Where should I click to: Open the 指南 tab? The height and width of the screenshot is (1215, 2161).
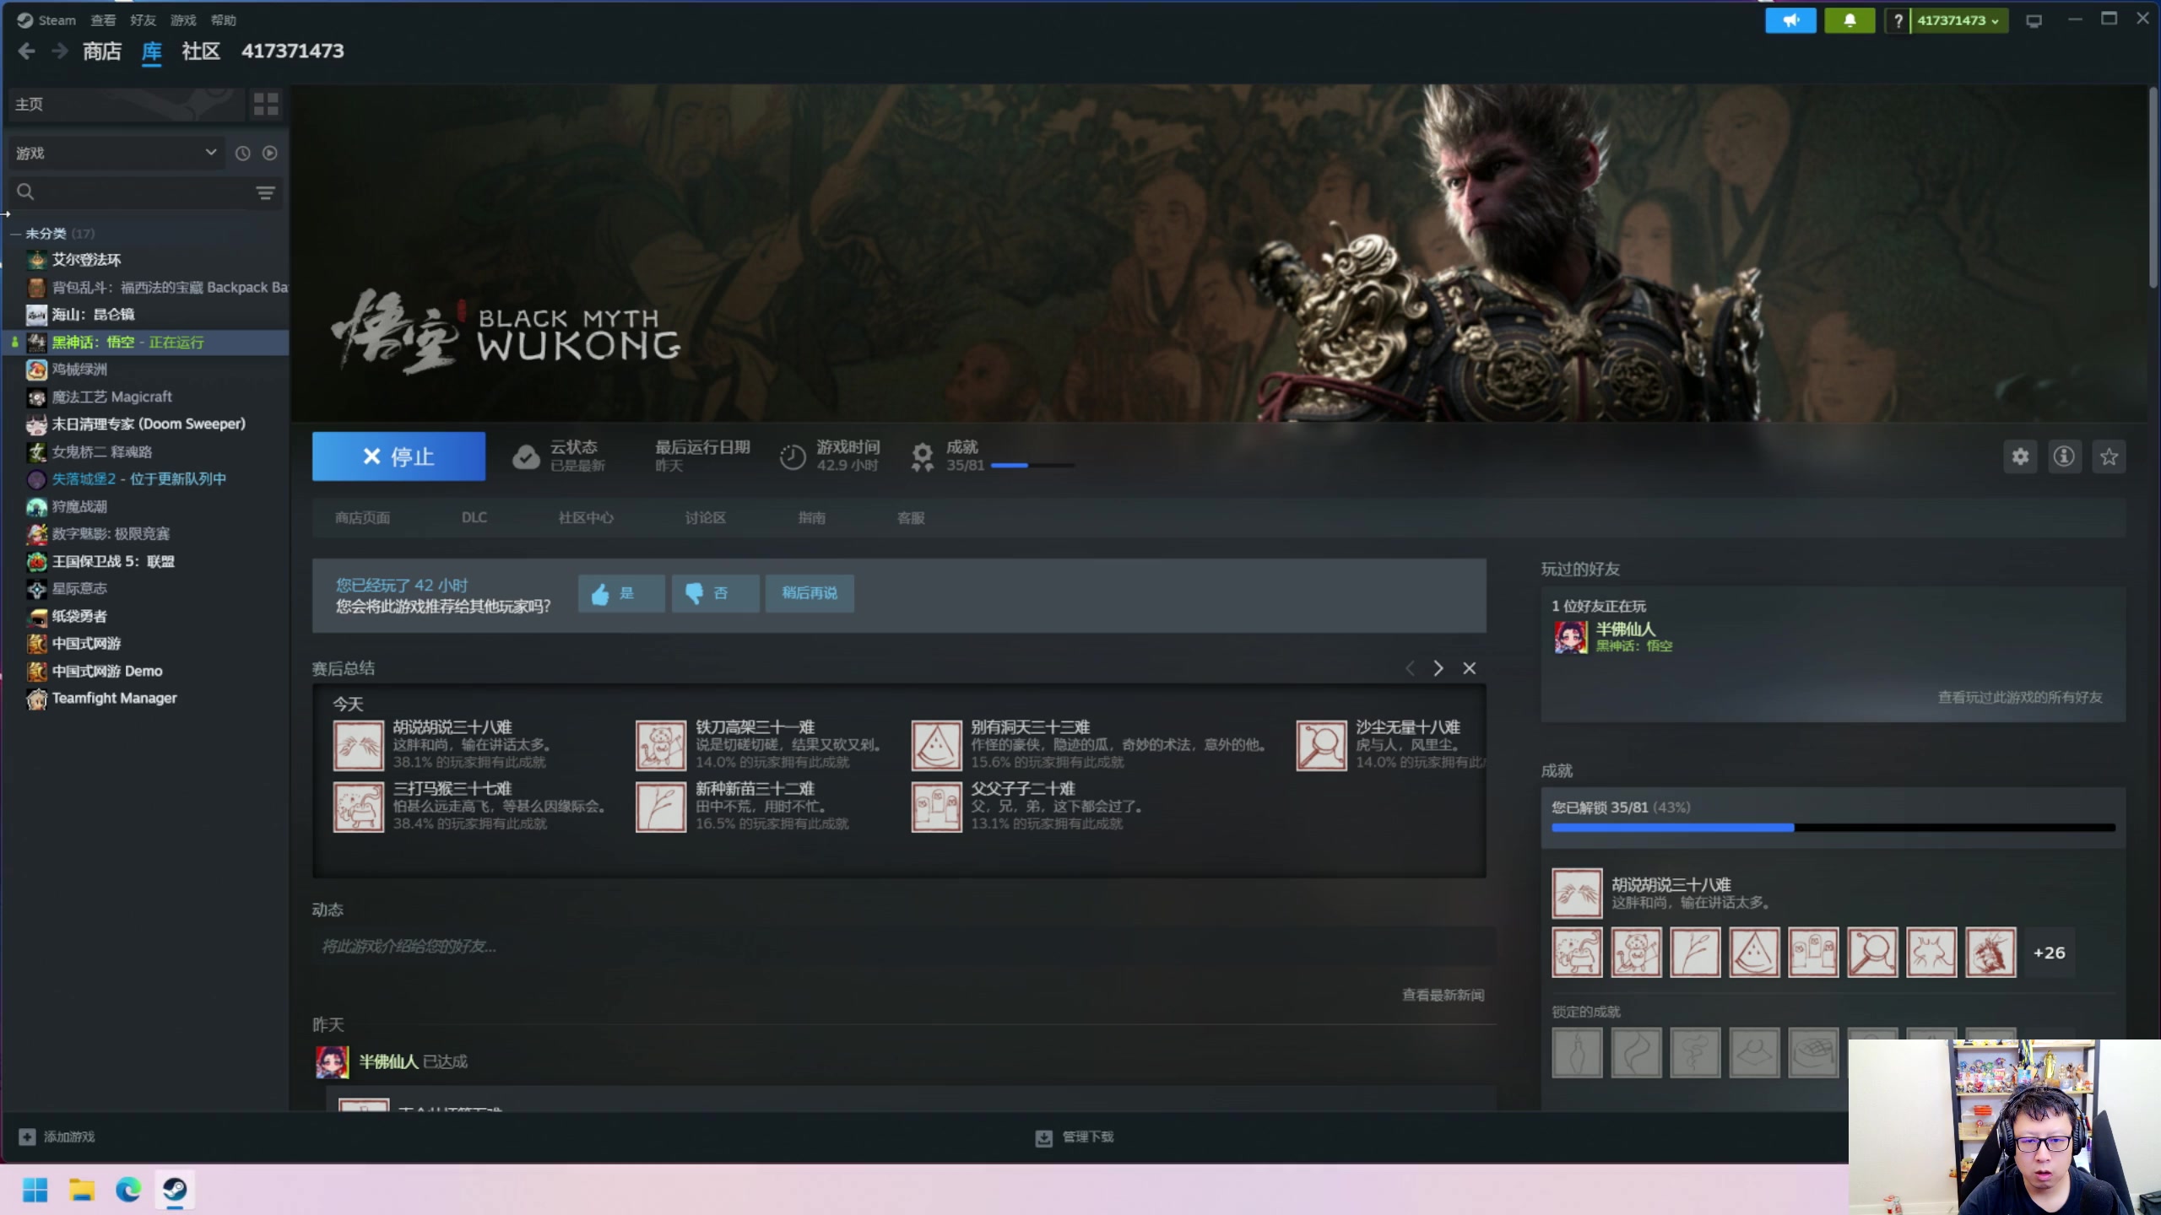[x=811, y=518]
